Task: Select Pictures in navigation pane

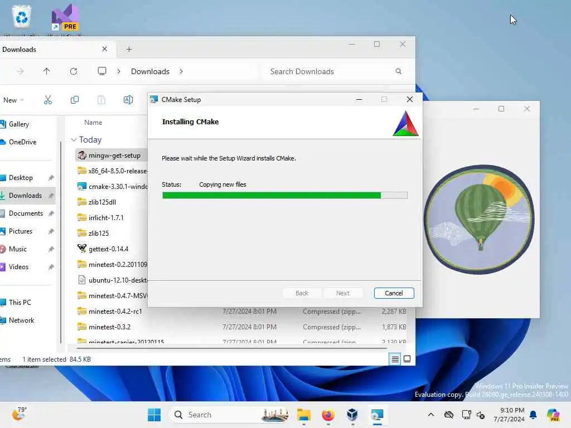Action: [21, 231]
